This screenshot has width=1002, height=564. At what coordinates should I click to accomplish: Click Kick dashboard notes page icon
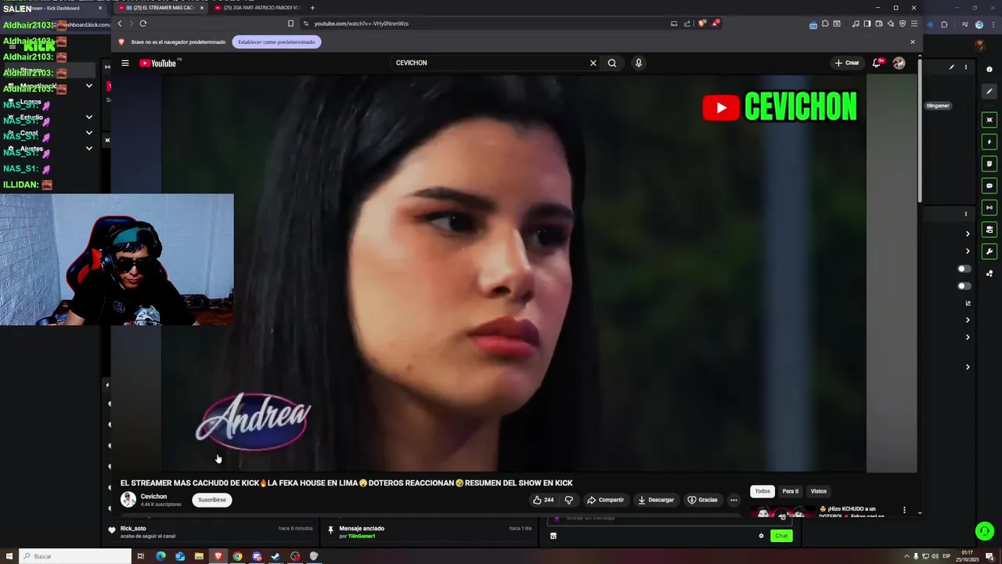(989, 164)
